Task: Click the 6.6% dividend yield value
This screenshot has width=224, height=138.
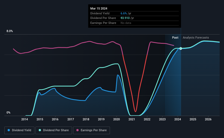Action: (x=124, y=13)
